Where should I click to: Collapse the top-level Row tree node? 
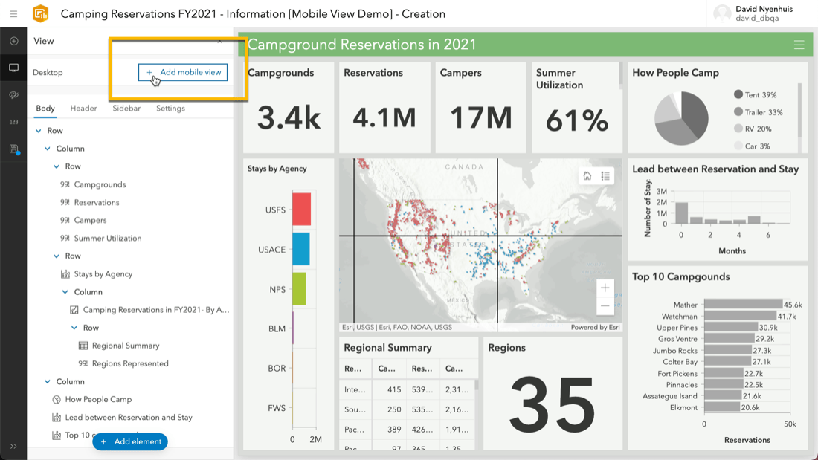pyautogui.click(x=39, y=131)
